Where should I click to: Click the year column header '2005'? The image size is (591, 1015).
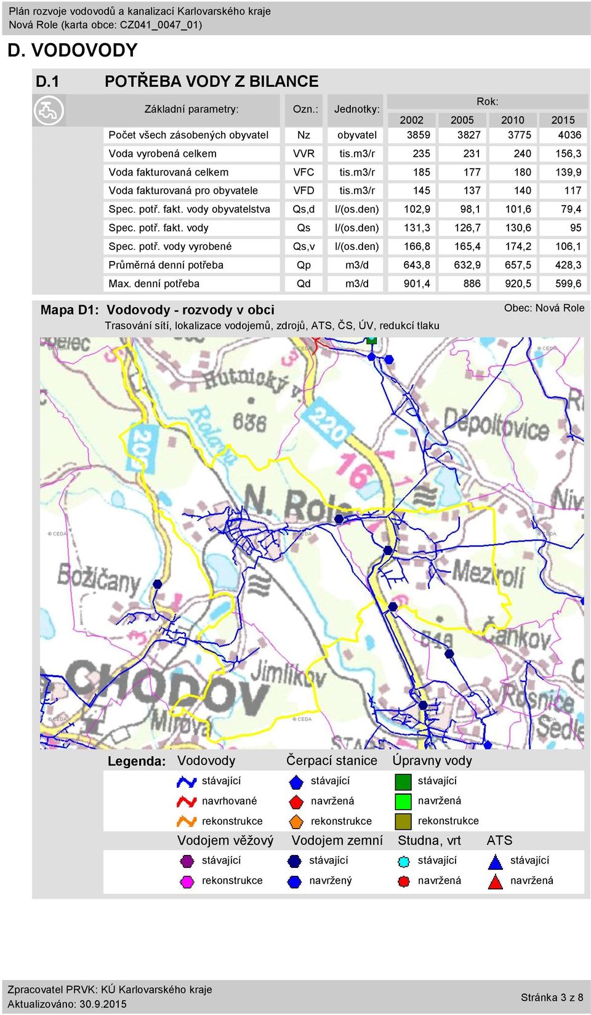[x=462, y=120]
